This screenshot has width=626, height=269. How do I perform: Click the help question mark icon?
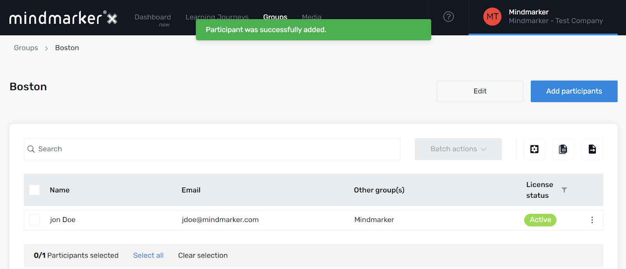(x=448, y=17)
